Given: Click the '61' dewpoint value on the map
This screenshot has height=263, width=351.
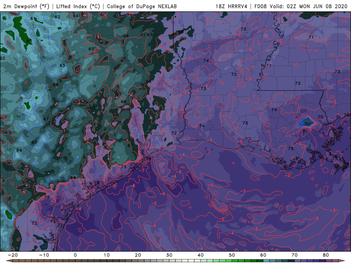Looking at the screenshot, I should click(33, 18).
